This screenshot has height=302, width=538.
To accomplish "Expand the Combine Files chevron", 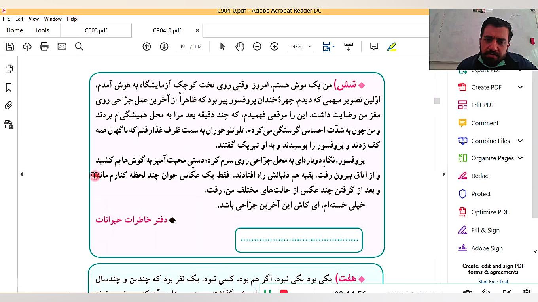I will (x=521, y=141).
